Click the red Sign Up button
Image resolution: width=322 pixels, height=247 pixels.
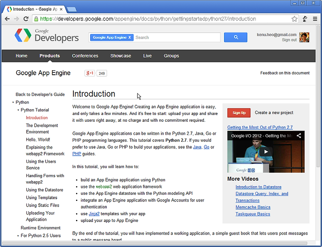(239, 113)
